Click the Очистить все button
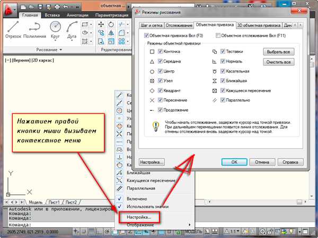The image size is (318, 238). (278, 62)
